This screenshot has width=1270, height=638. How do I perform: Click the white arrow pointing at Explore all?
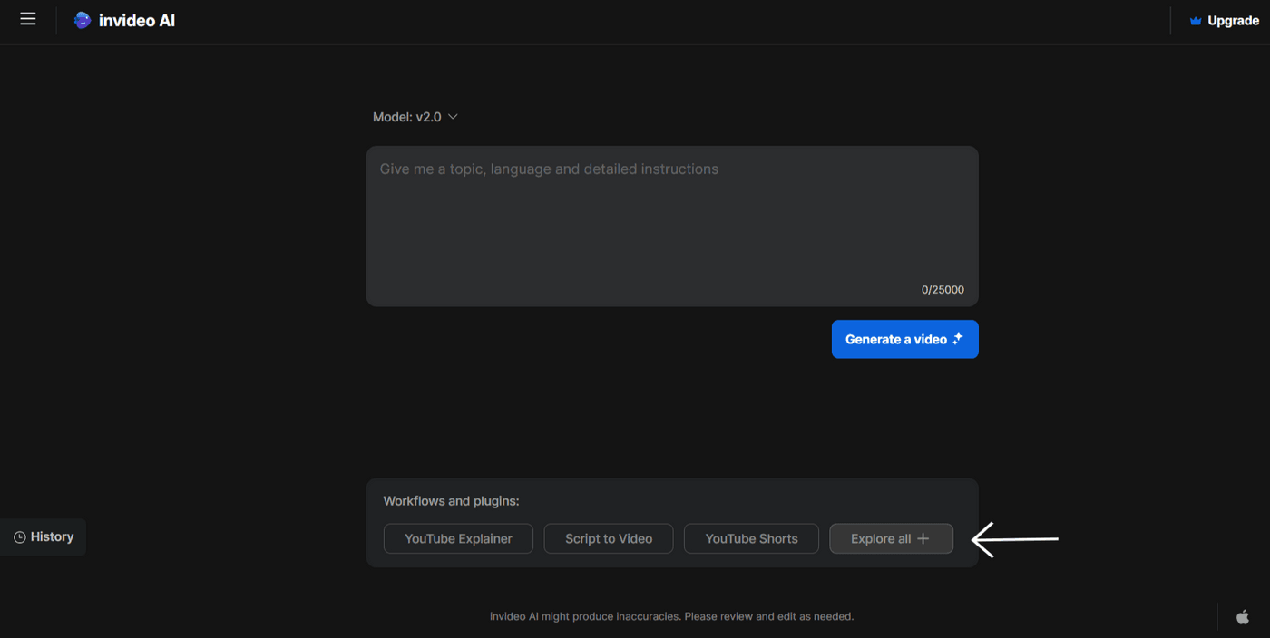[x=1016, y=538]
